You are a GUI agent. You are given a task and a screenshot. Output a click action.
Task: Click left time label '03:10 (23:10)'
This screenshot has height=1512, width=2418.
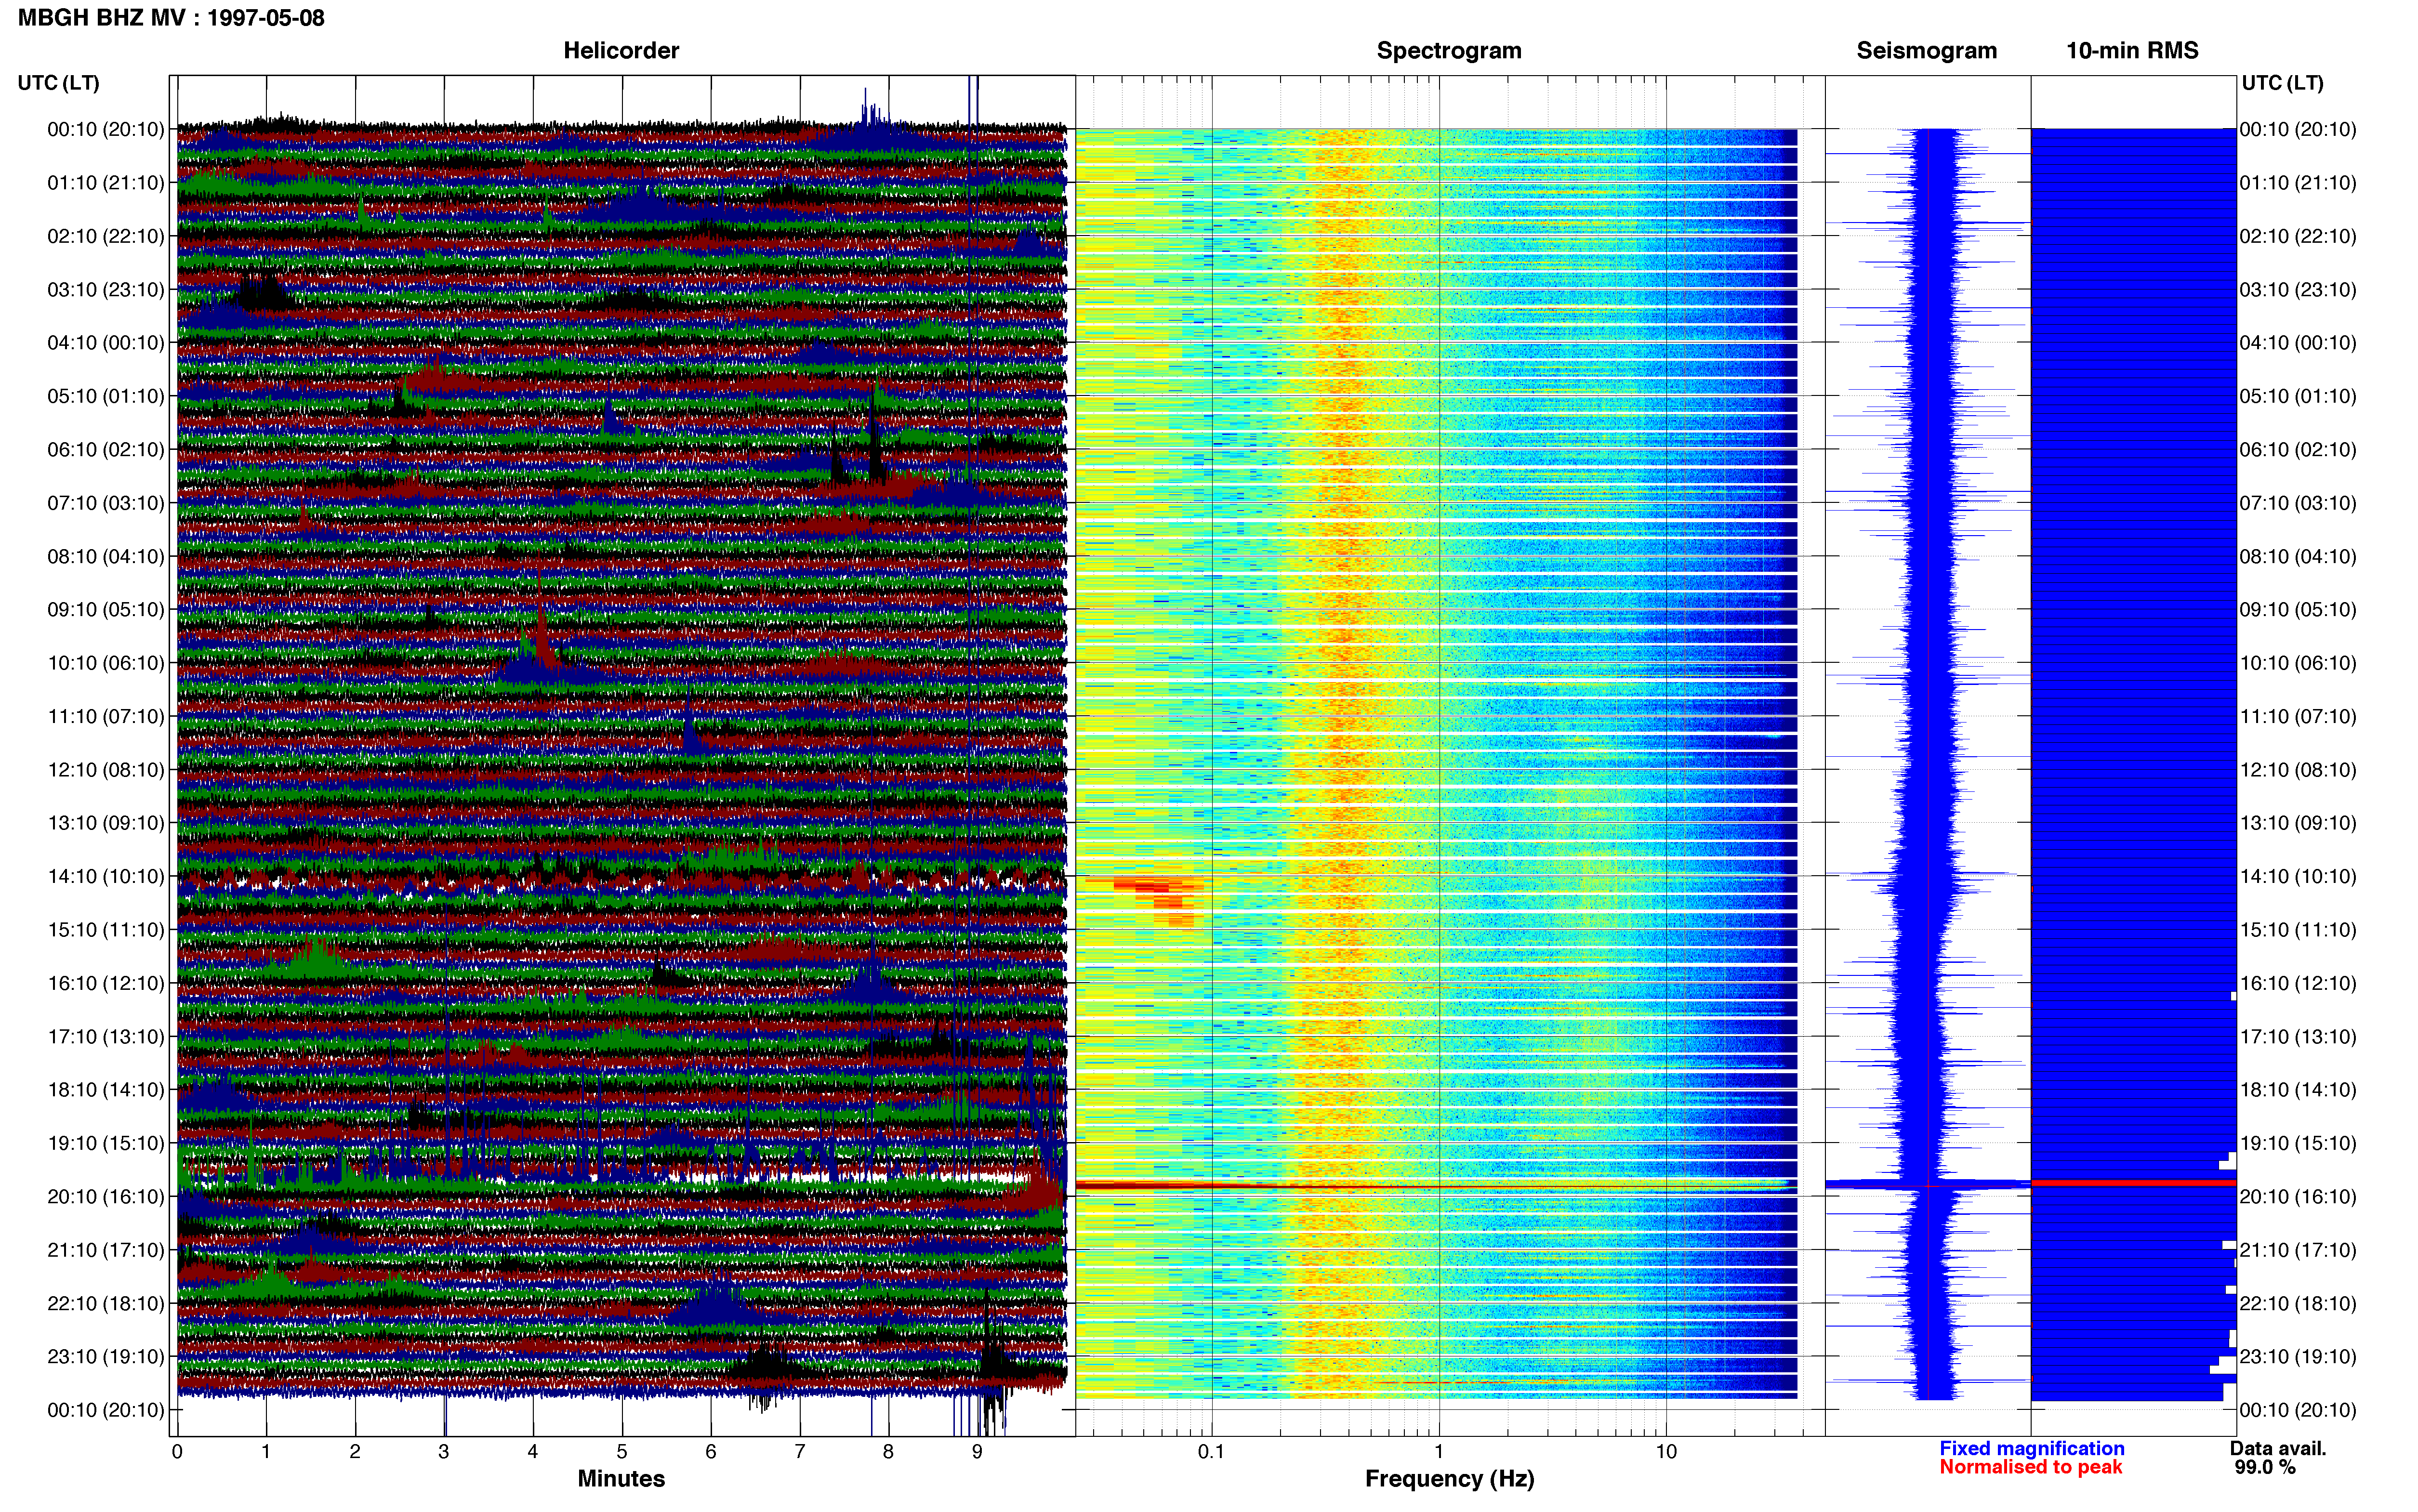106,290
